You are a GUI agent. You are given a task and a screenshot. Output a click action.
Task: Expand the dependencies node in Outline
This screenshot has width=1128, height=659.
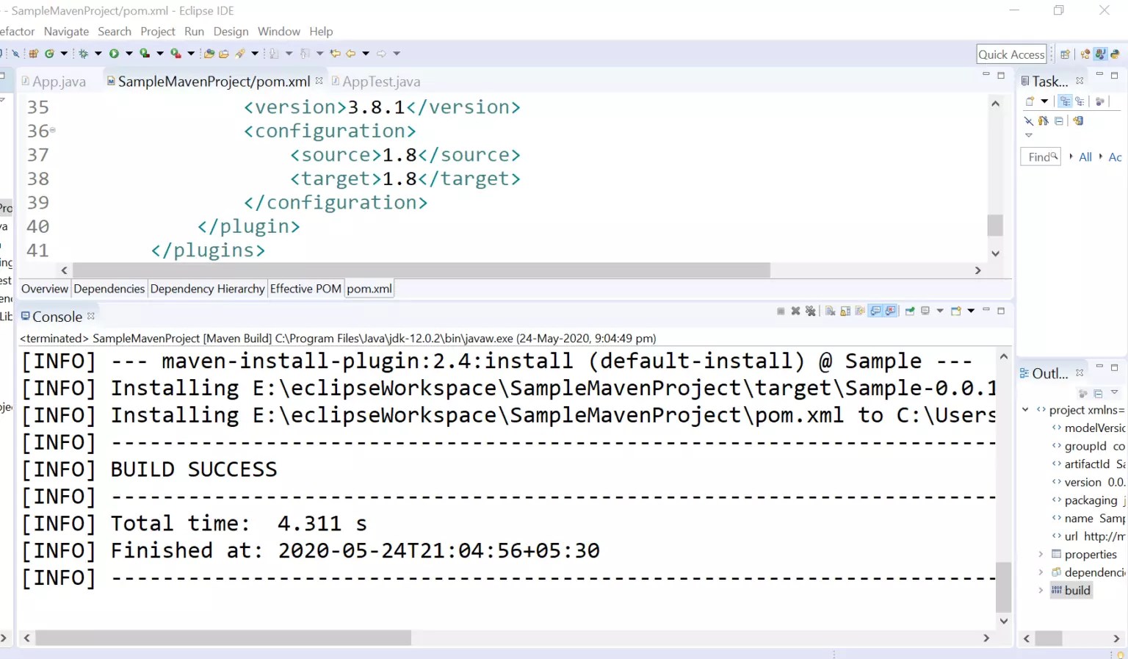click(x=1041, y=572)
